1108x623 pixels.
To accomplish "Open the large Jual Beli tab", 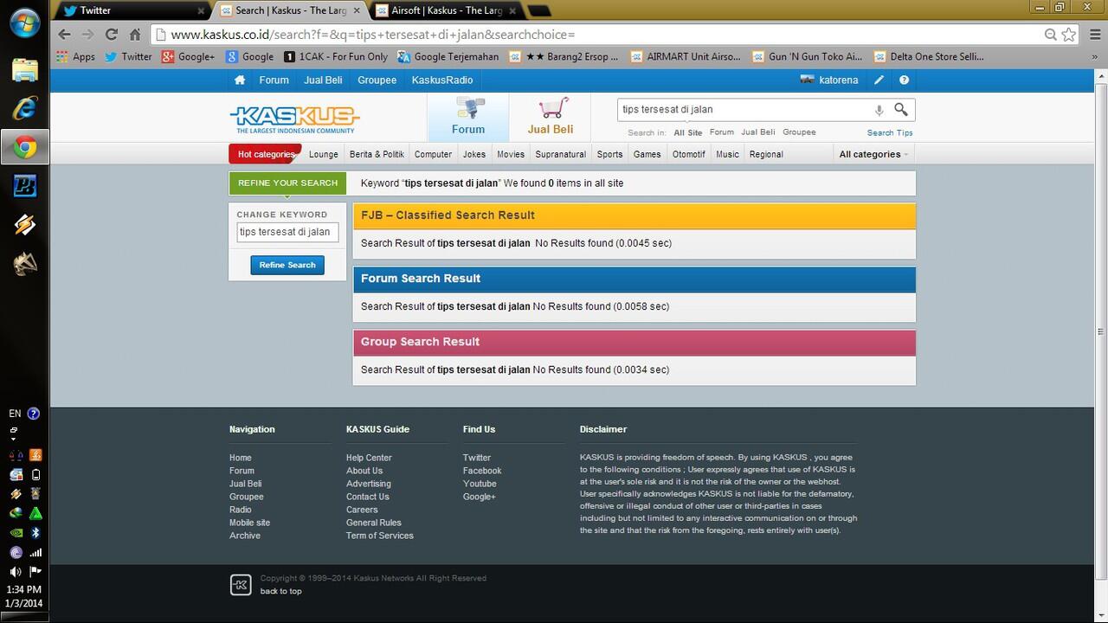I will click(551, 118).
